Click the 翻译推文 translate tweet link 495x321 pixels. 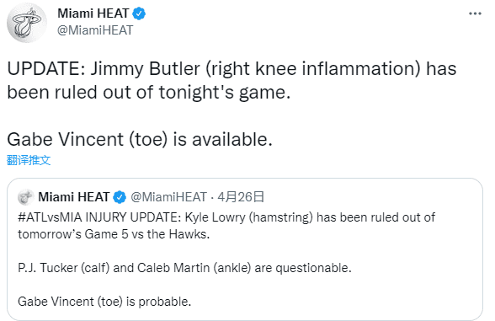tap(29, 160)
